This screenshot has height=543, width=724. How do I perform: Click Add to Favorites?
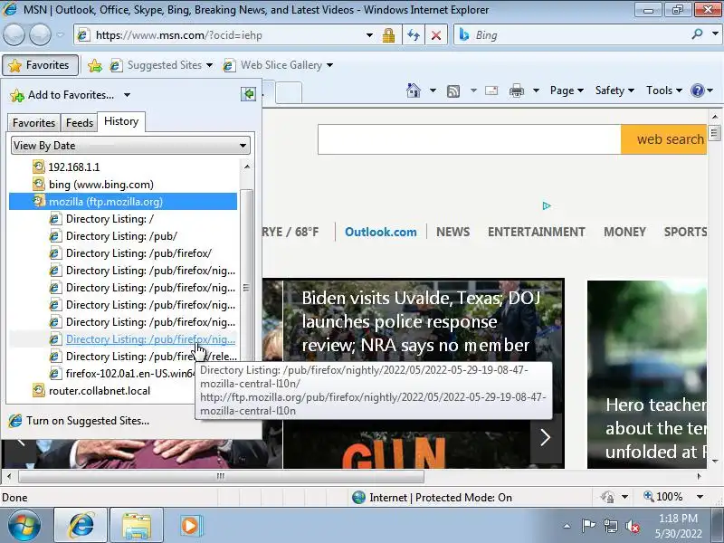pyautogui.click(x=62, y=95)
